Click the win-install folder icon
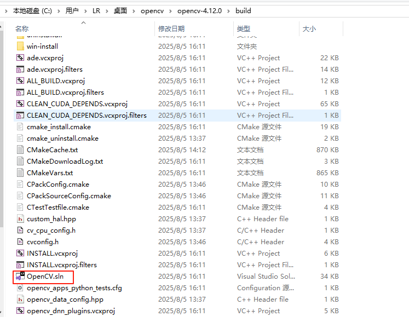The height and width of the screenshot is (328, 409). [x=20, y=47]
